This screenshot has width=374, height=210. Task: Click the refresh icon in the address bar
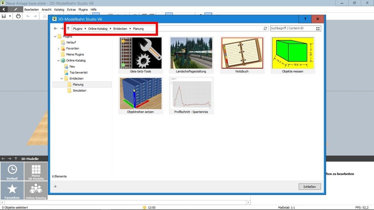(265, 29)
